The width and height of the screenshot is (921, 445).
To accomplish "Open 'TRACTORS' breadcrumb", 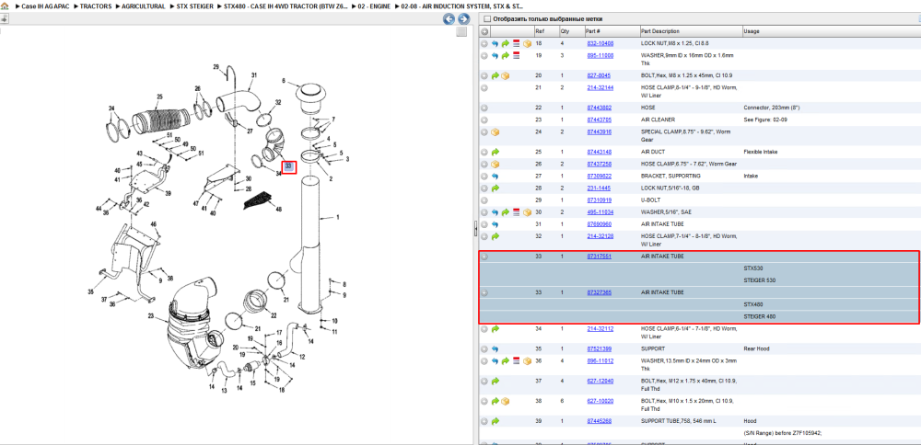I will [x=96, y=6].
